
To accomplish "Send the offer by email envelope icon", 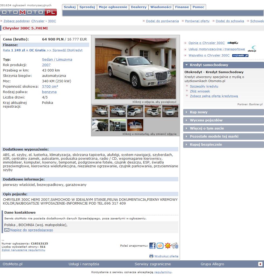I will [175, 246].
